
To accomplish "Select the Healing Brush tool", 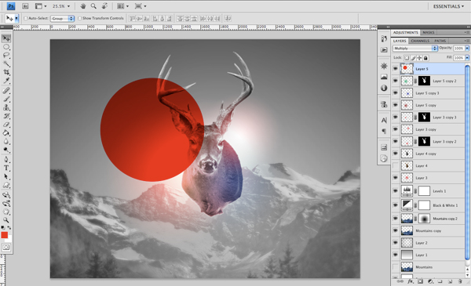I will tap(6, 90).
